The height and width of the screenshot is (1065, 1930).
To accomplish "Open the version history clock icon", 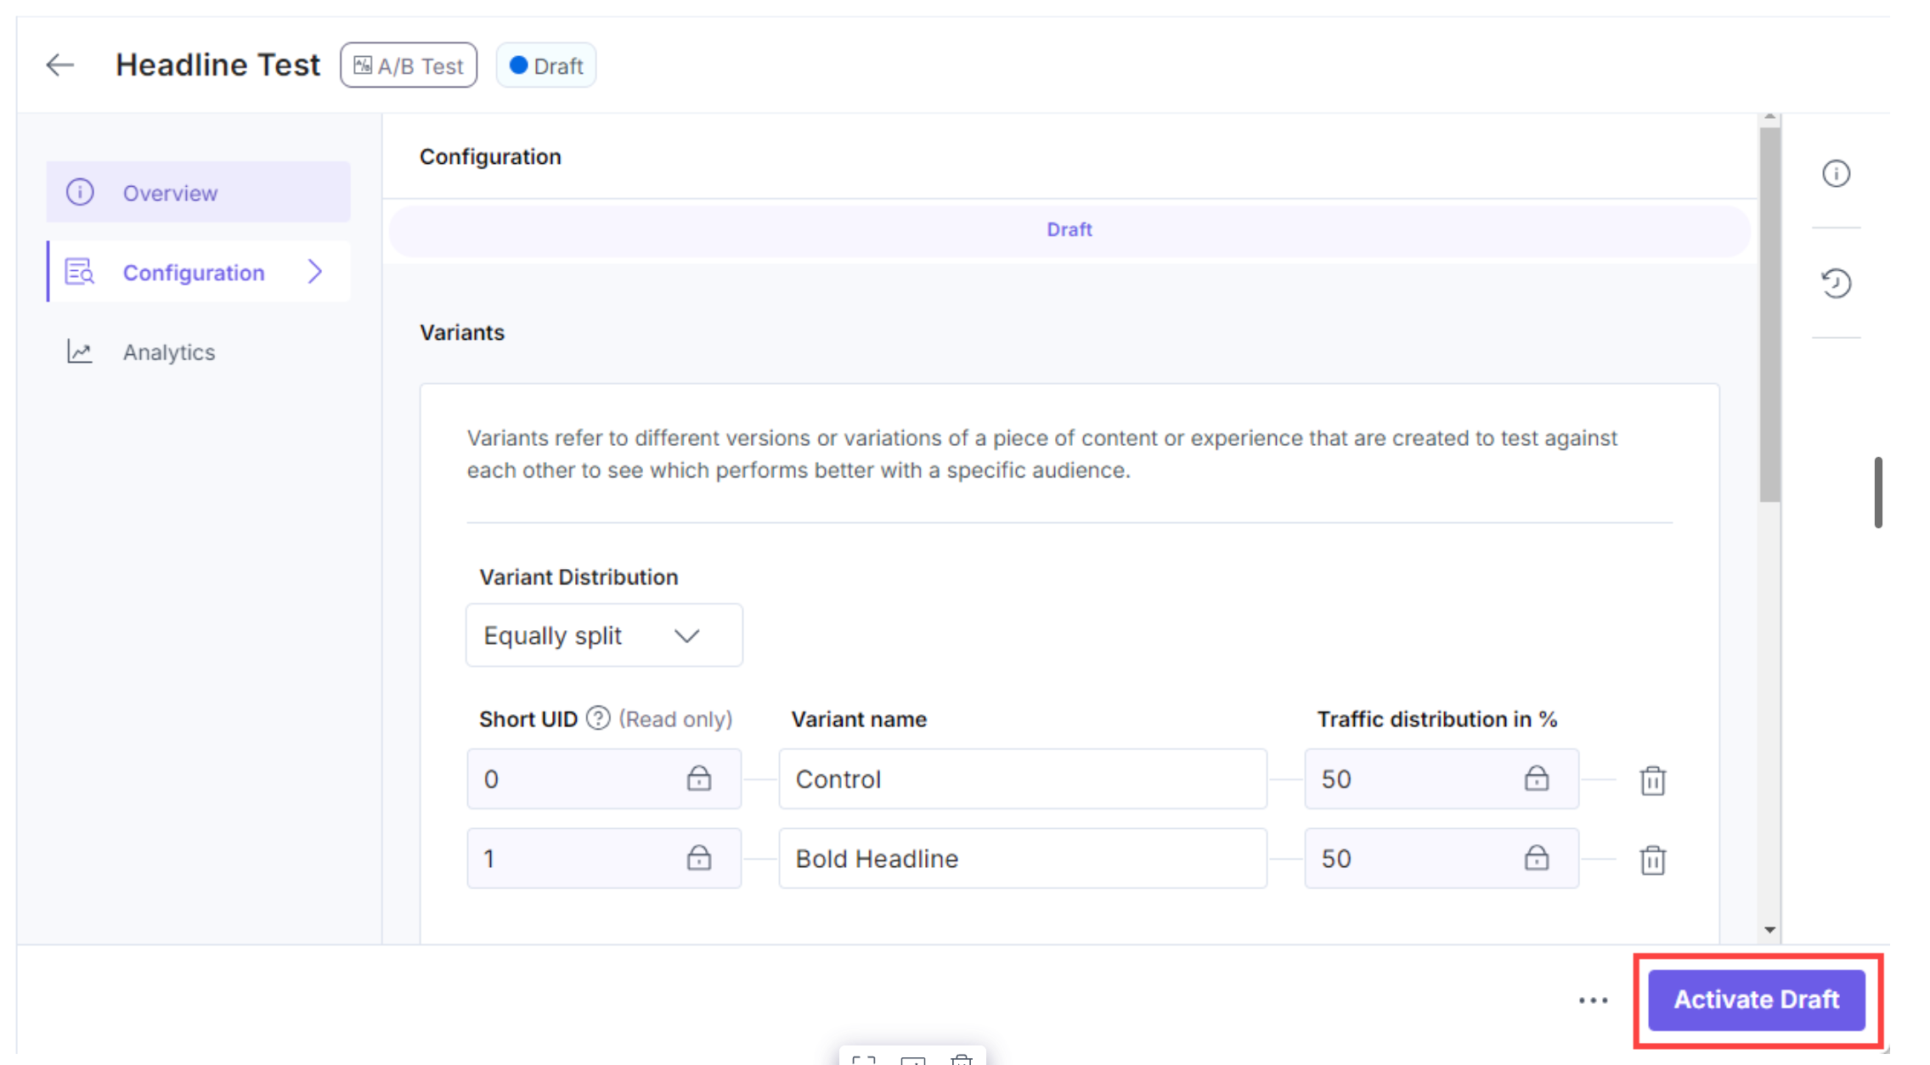I will click(1836, 283).
